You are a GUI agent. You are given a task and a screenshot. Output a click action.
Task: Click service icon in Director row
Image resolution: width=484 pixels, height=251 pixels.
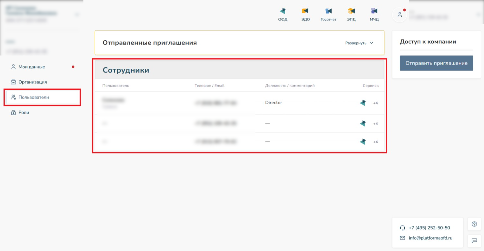pyautogui.click(x=363, y=103)
